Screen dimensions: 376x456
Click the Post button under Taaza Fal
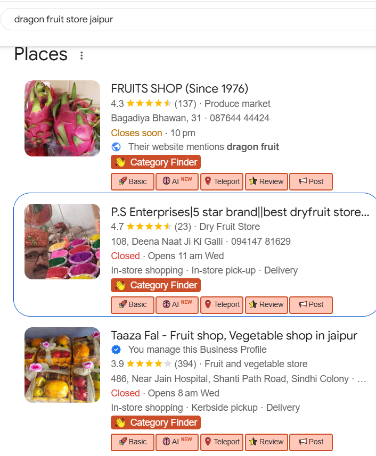point(311,442)
